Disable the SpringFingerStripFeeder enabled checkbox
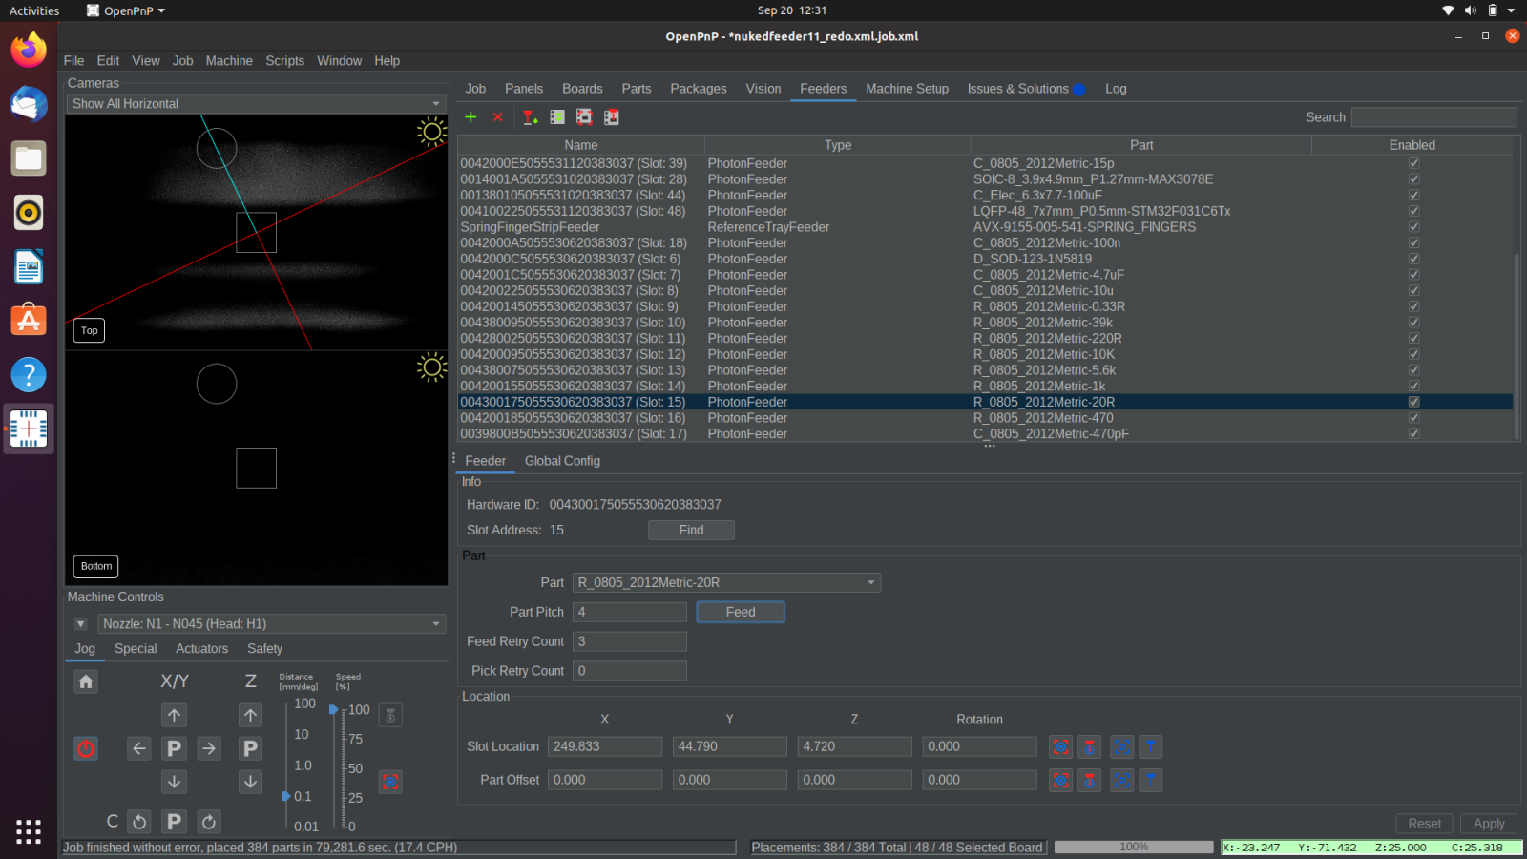This screenshot has height=859, width=1527. click(1413, 227)
